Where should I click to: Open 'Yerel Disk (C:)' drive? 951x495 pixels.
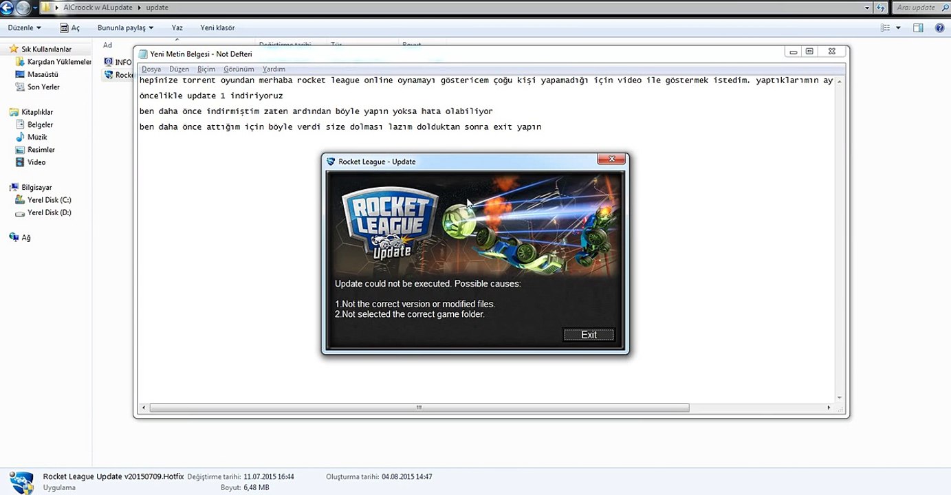point(50,200)
